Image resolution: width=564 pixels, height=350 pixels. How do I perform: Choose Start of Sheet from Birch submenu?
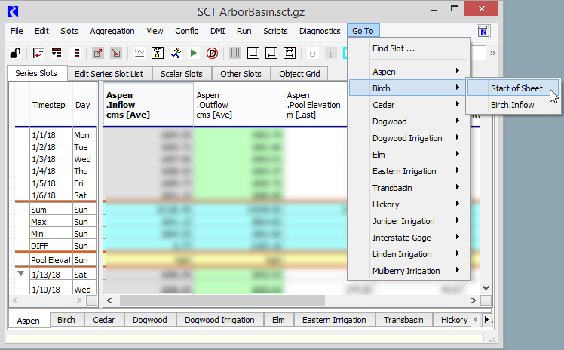pos(516,88)
